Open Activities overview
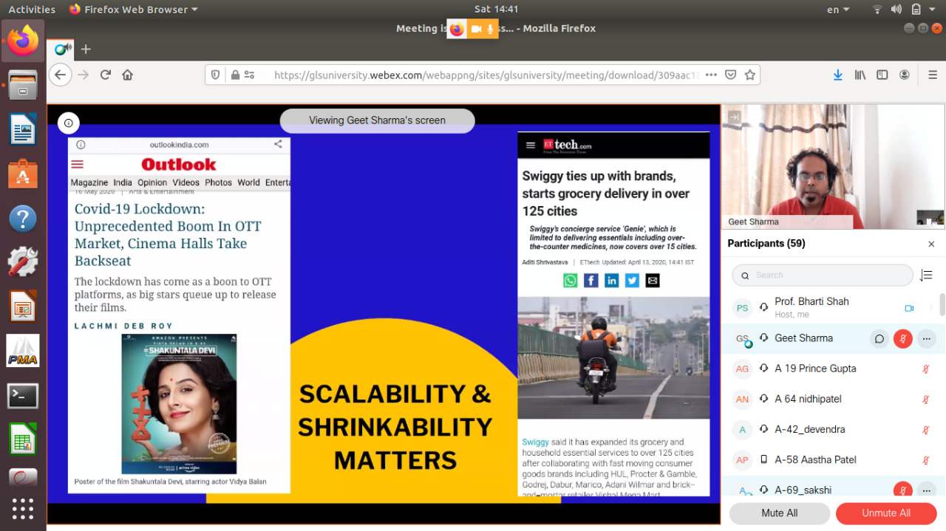The image size is (946, 531). [x=32, y=10]
